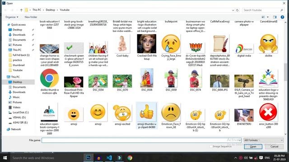The width and height of the screenshot is (289, 162).
Task: Select Network in navigation pane
Action: (x=16, y=129)
